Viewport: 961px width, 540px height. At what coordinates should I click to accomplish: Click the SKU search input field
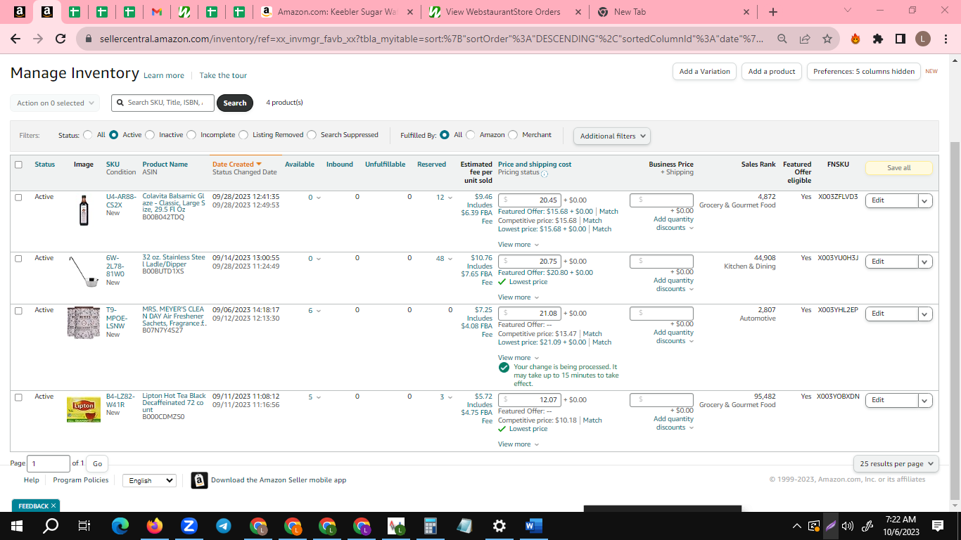coord(163,103)
